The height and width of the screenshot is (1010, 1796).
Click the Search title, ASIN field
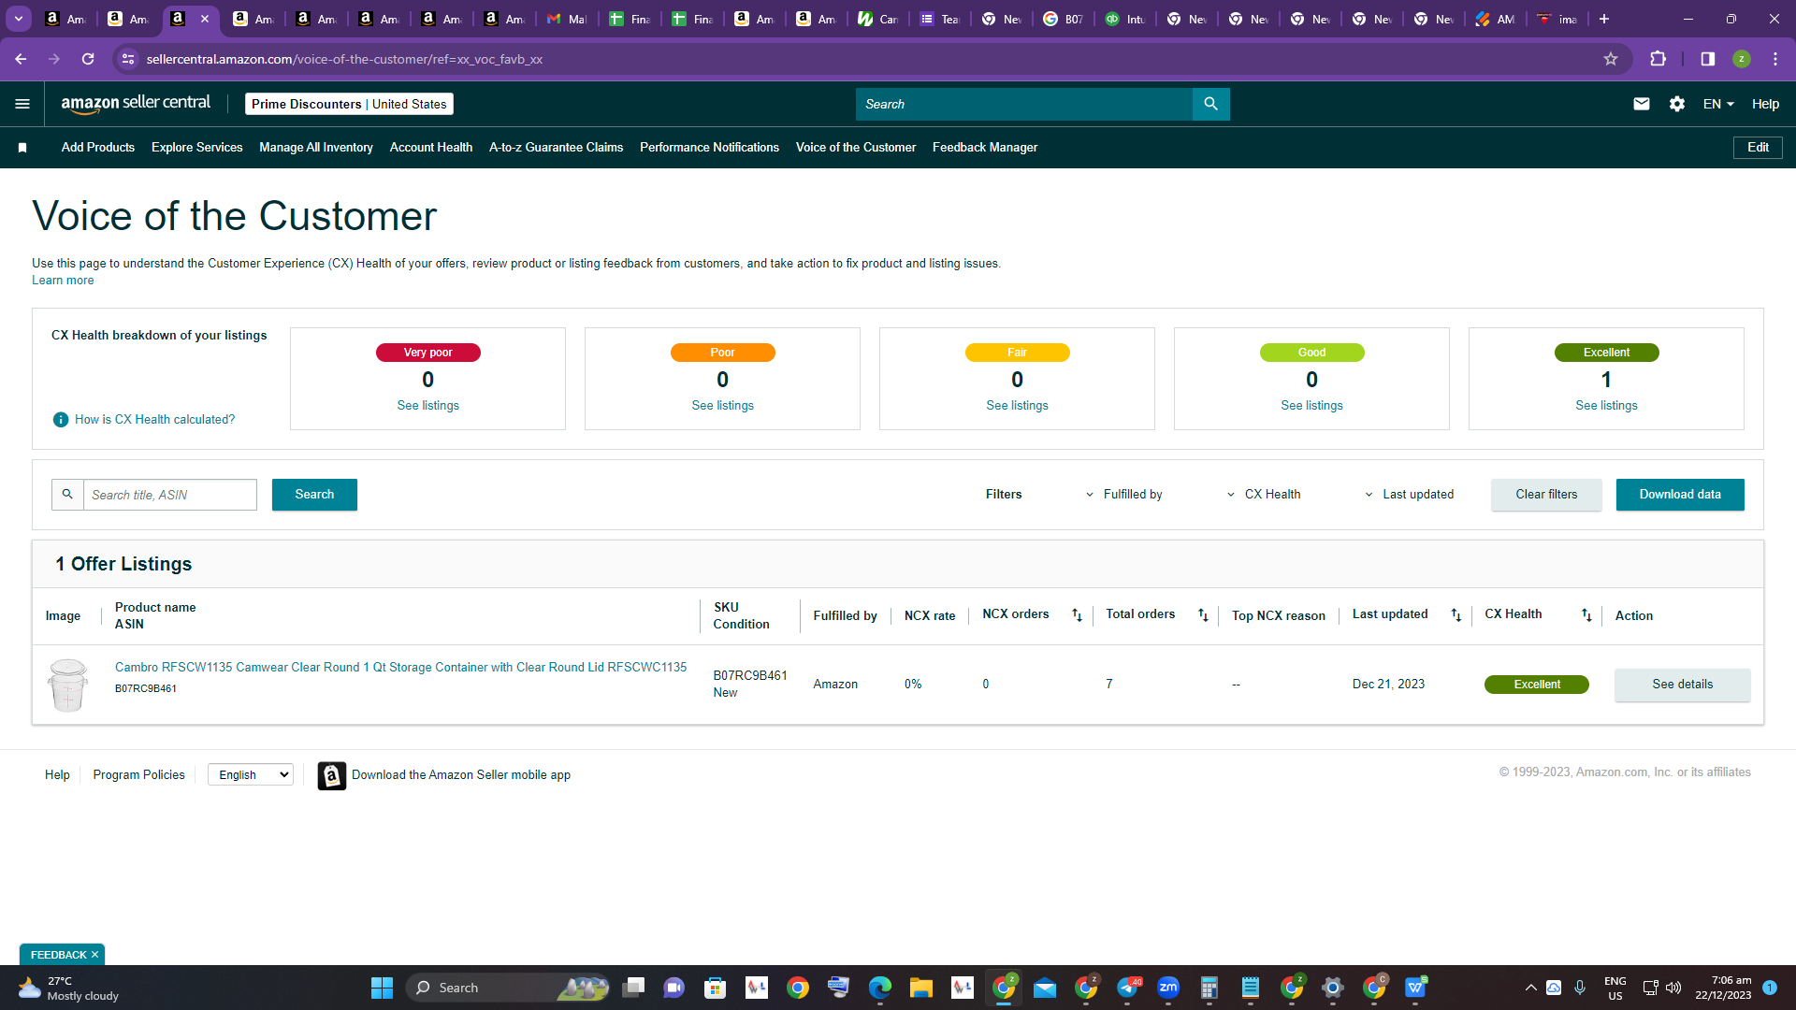(x=170, y=495)
